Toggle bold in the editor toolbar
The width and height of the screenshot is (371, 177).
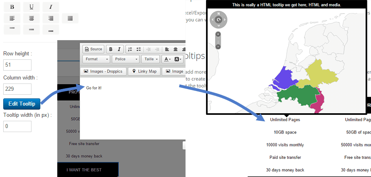click(111, 49)
